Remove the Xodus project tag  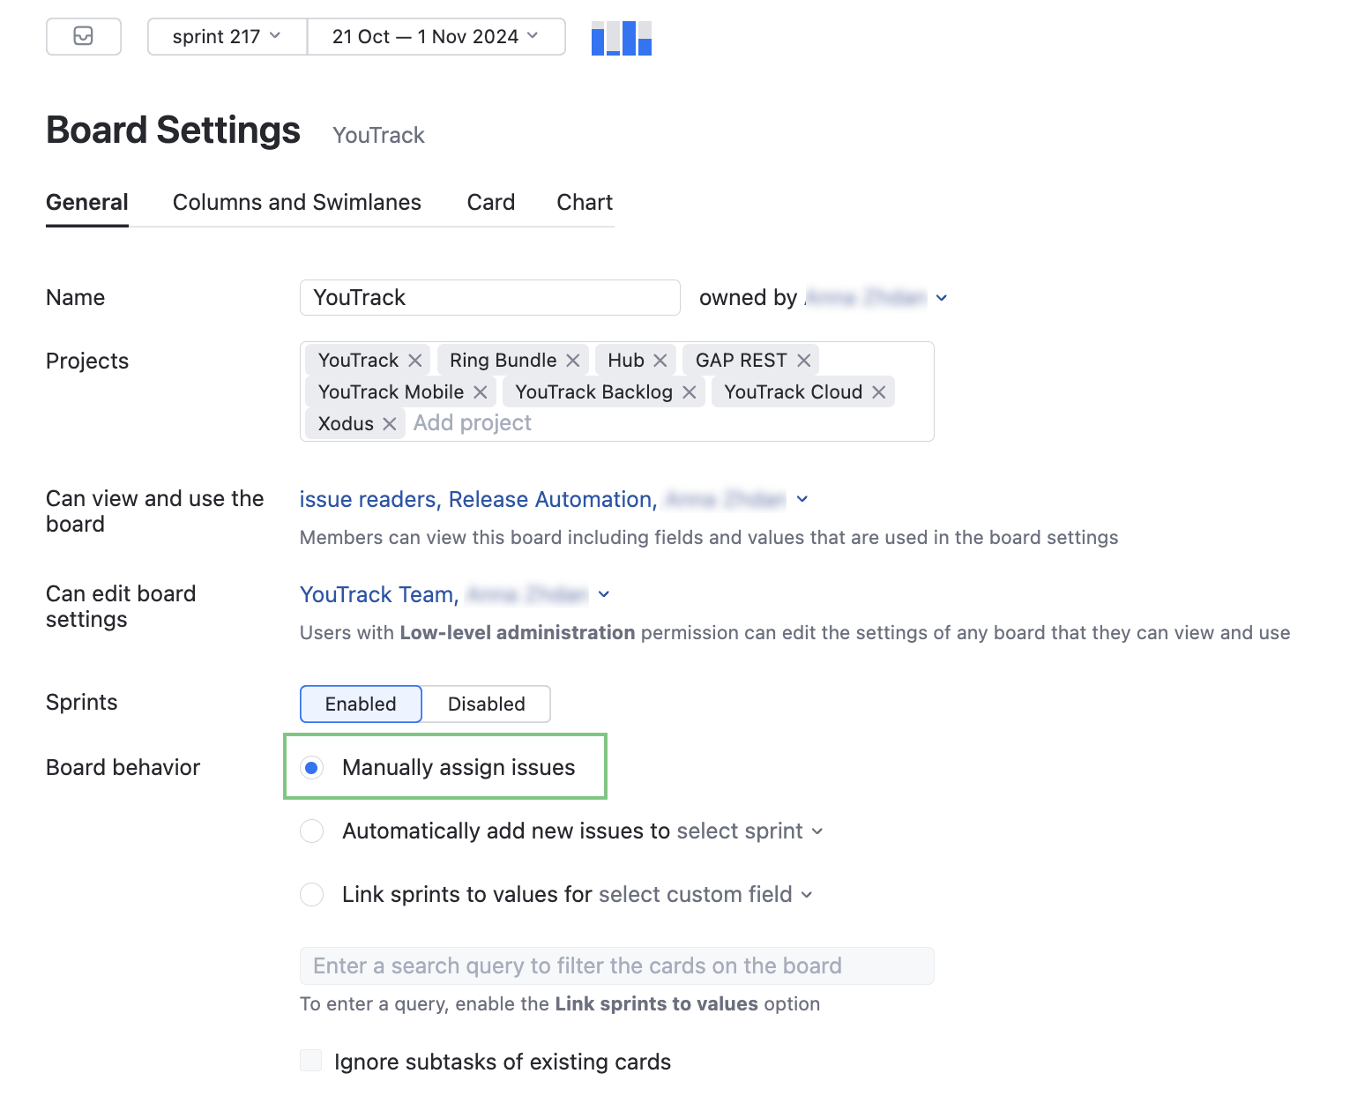(x=389, y=423)
